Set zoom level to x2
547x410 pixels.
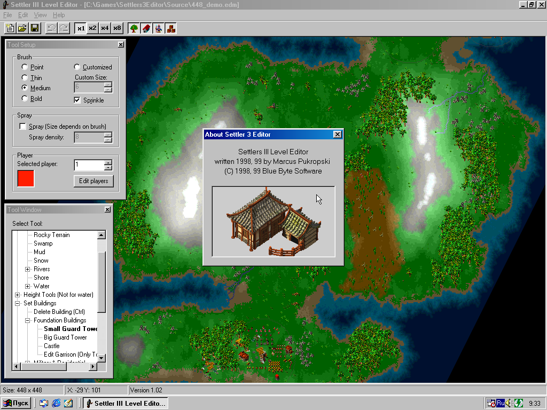92,28
